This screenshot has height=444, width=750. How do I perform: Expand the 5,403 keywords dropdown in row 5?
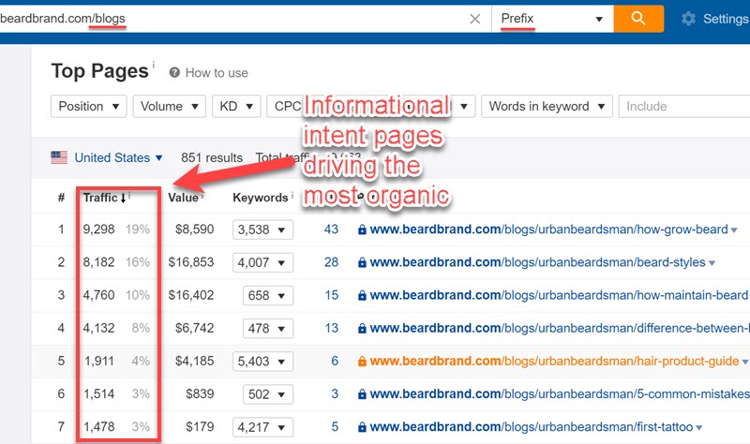click(262, 362)
